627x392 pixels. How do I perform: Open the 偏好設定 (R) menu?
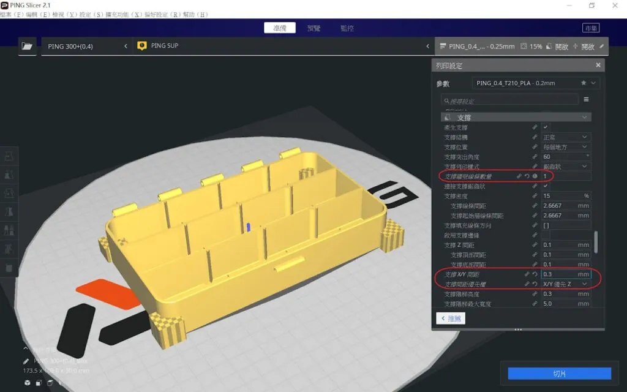coord(163,15)
